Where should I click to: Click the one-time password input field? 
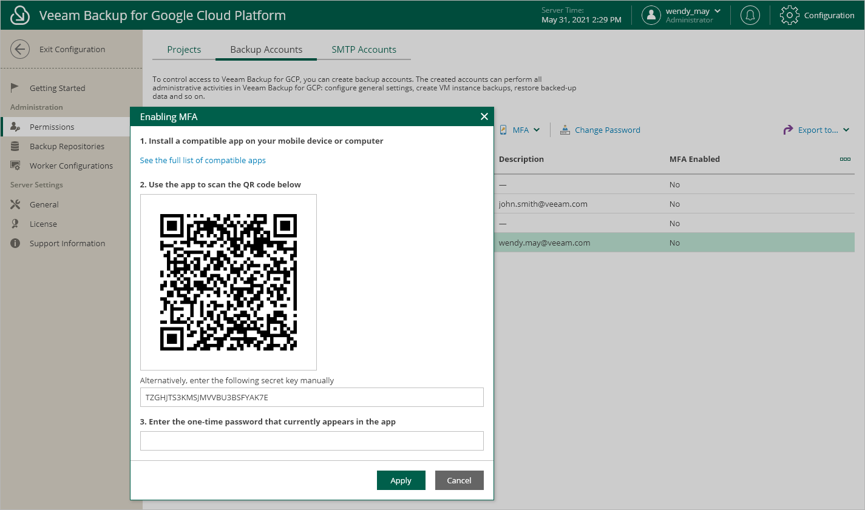click(312, 441)
